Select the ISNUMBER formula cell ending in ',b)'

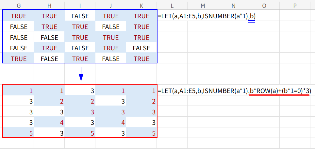206,16
